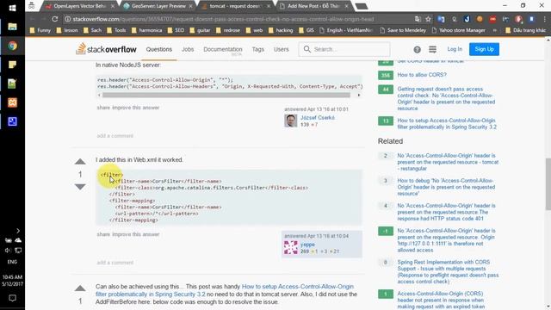Add a comment under József's answer

tap(115, 136)
